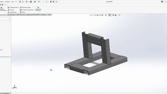Click the Display Style icon

point(106,15)
